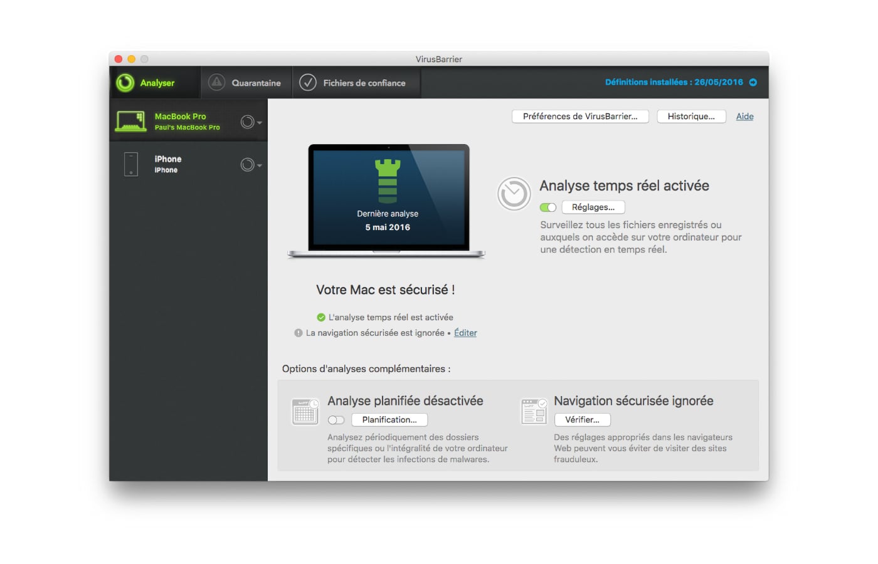
Task: Open the iPhone scan dropdown arrow
Action: click(x=260, y=165)
